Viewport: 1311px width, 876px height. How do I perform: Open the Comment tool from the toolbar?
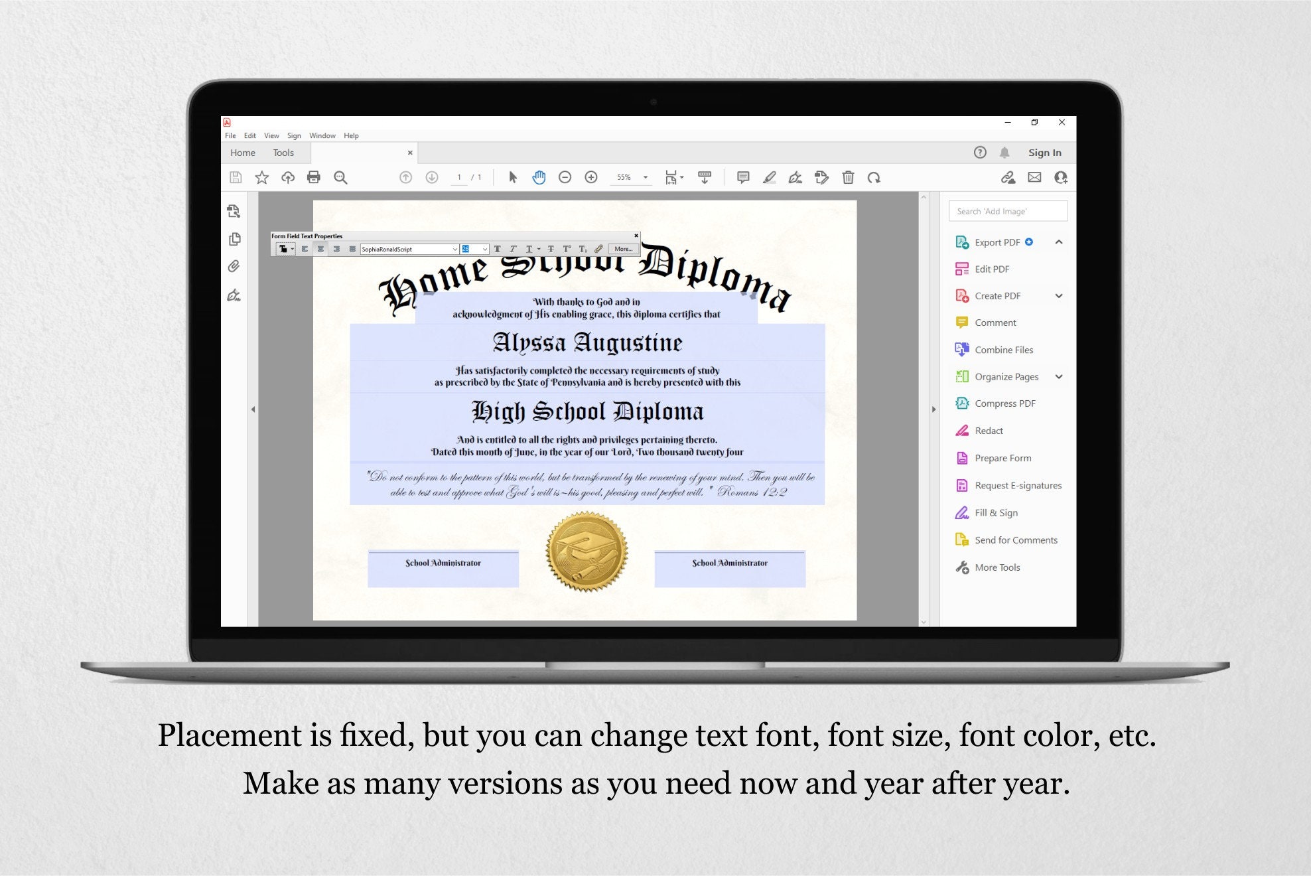click(743, 177)
